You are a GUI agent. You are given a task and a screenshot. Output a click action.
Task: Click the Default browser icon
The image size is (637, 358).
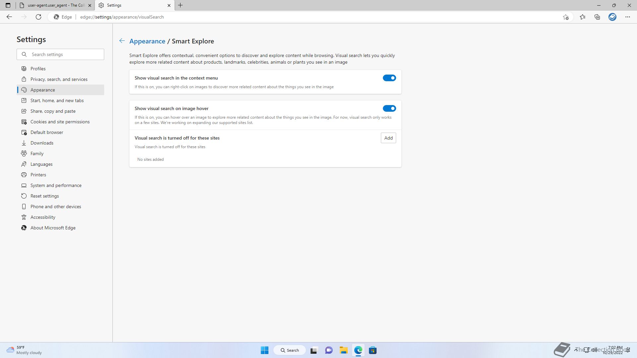pos(24,132)
